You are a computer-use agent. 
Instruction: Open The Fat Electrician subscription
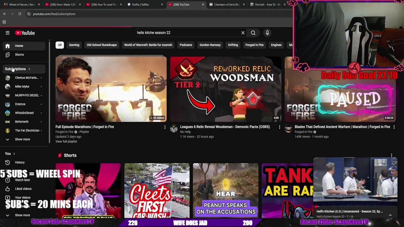point(24,131)
